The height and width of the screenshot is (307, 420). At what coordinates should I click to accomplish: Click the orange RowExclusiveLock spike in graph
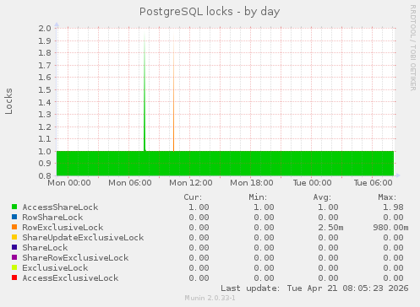click(x=173, y=93)
